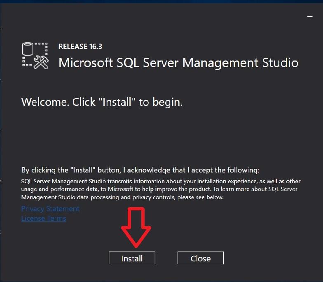
Task: Click the Install button
Action: click(132, 258)
